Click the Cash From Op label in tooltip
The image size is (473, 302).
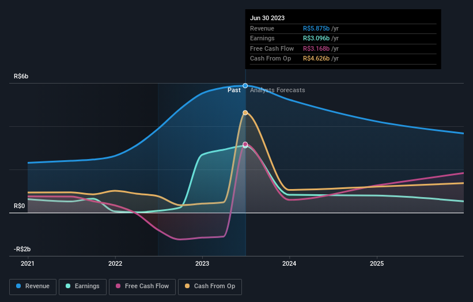coord(271,59)
